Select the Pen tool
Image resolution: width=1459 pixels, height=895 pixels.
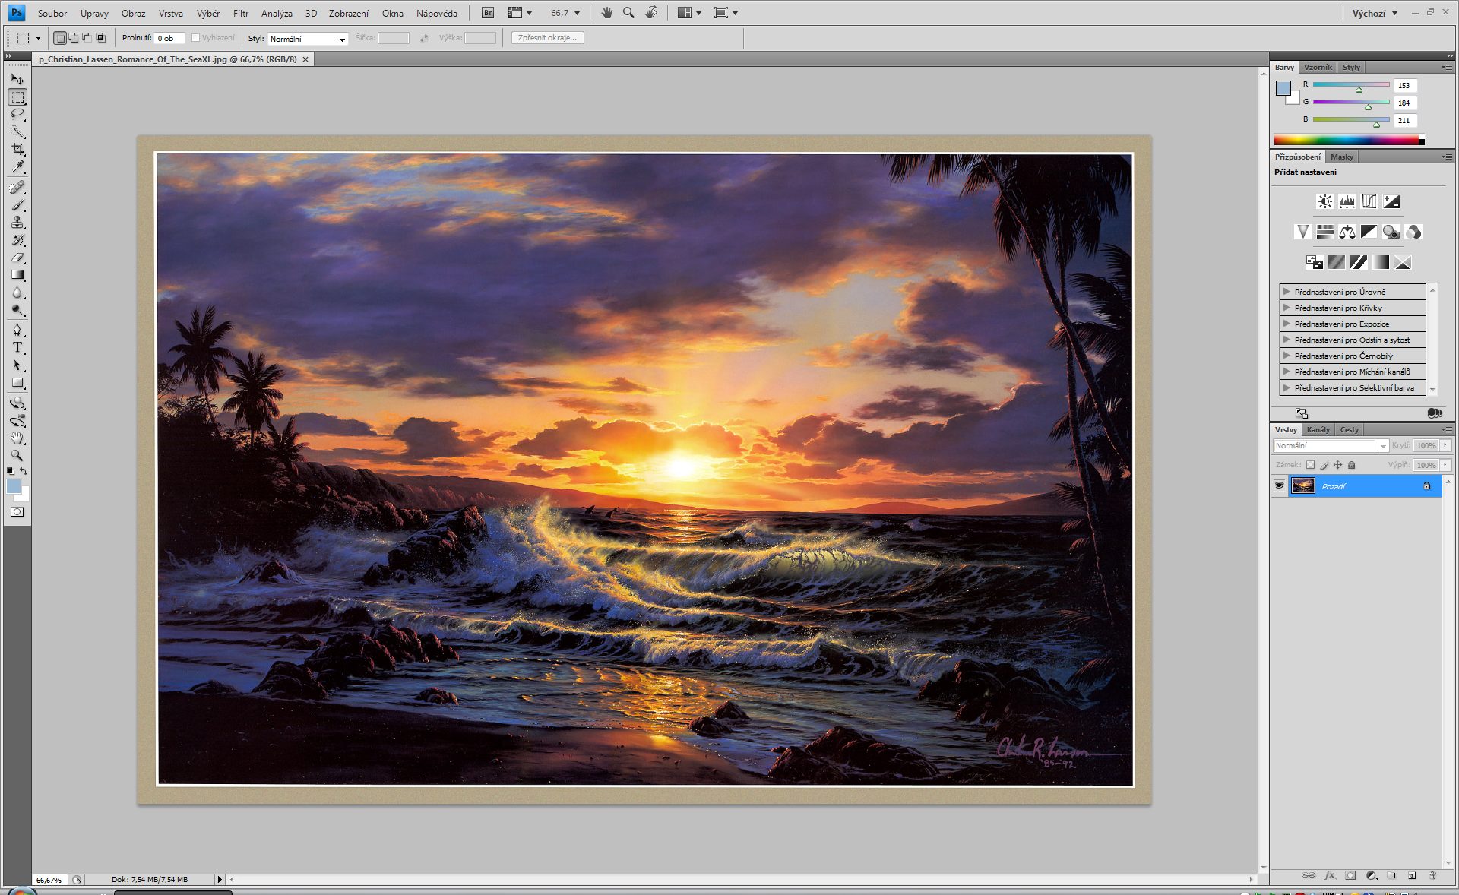point(17,330)
